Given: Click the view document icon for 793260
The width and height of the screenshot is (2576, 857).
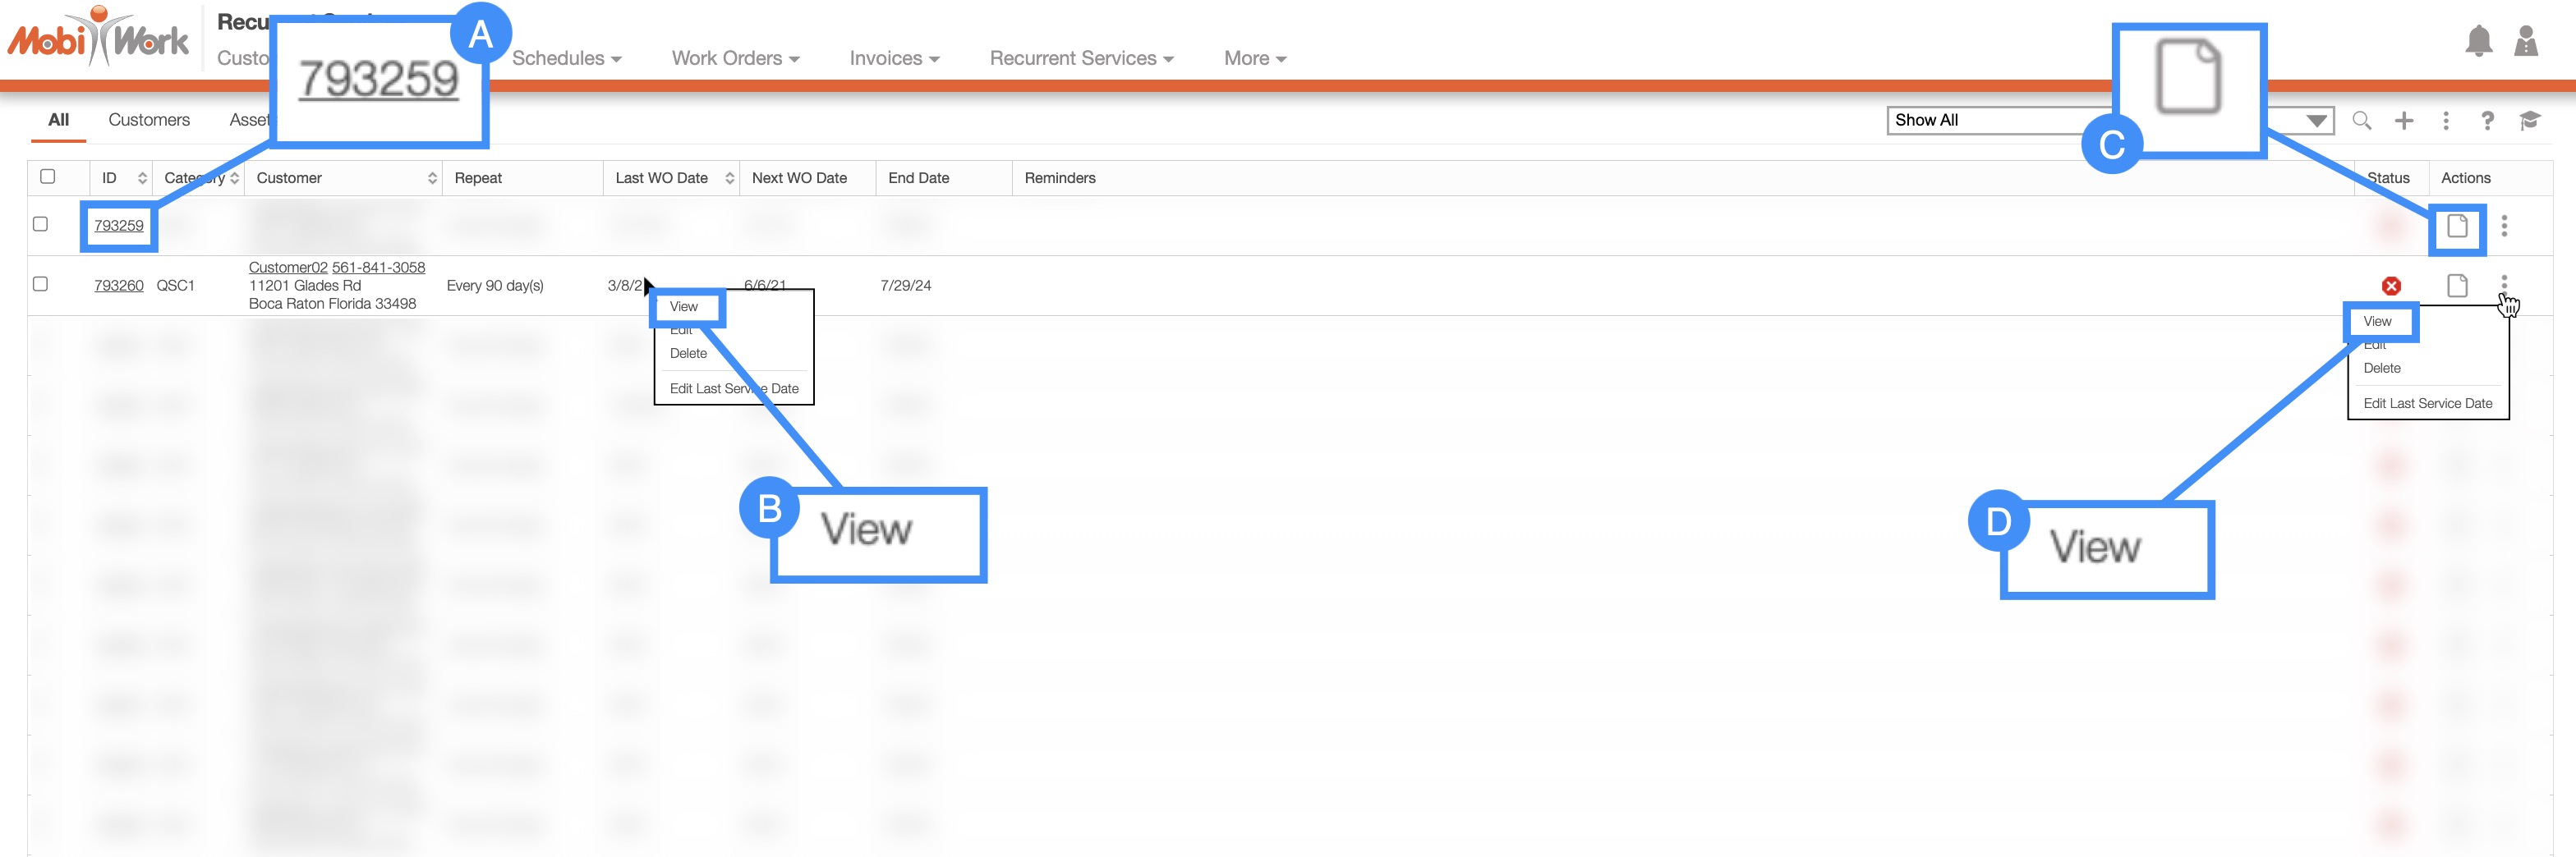Looking at the screenshot, I should [2456, 286].
